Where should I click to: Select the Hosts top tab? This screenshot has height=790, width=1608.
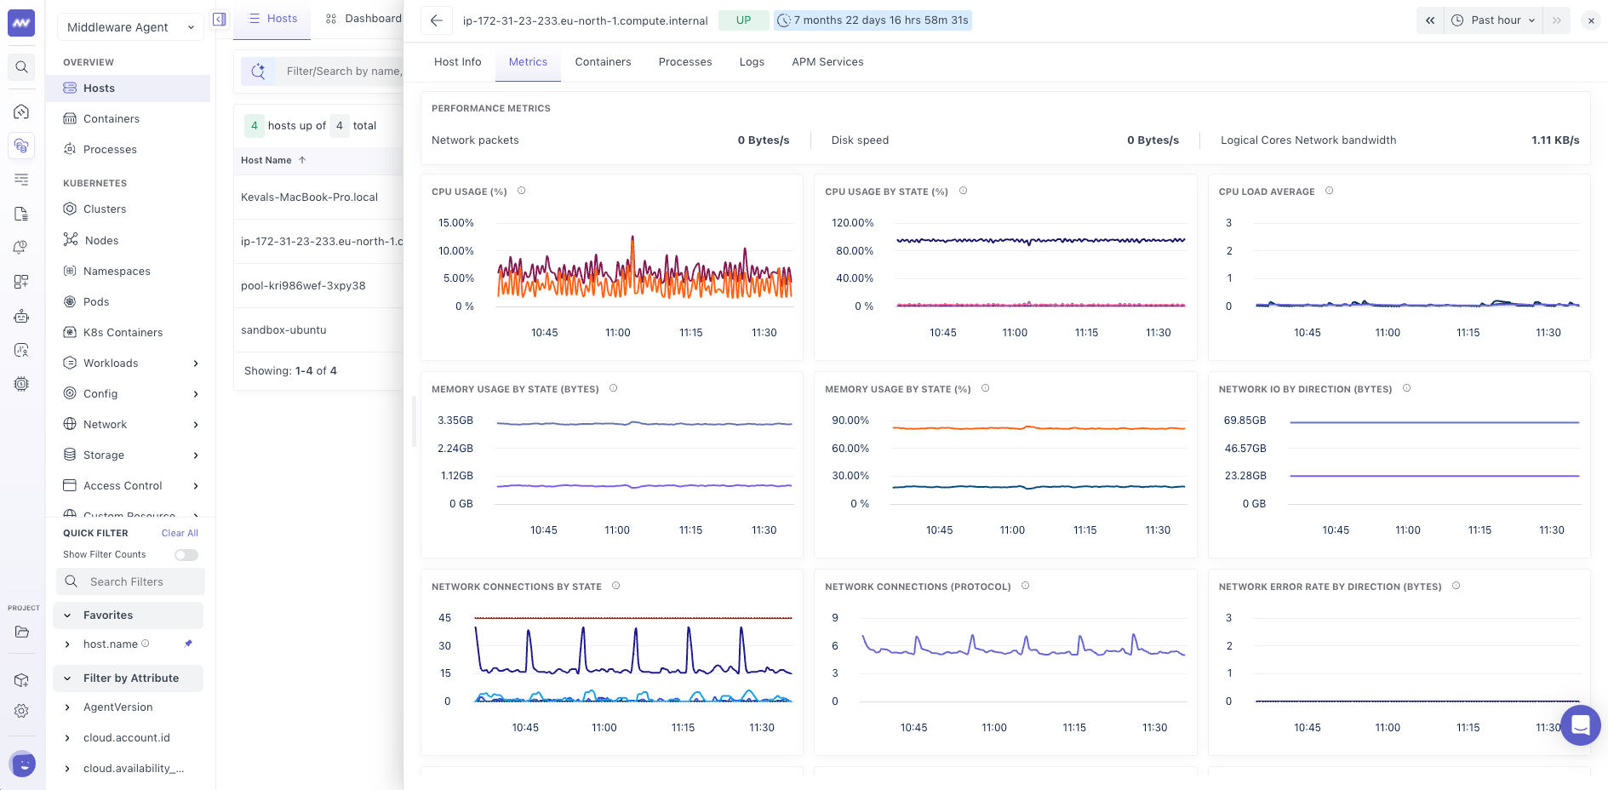click(x=272, y=19)
